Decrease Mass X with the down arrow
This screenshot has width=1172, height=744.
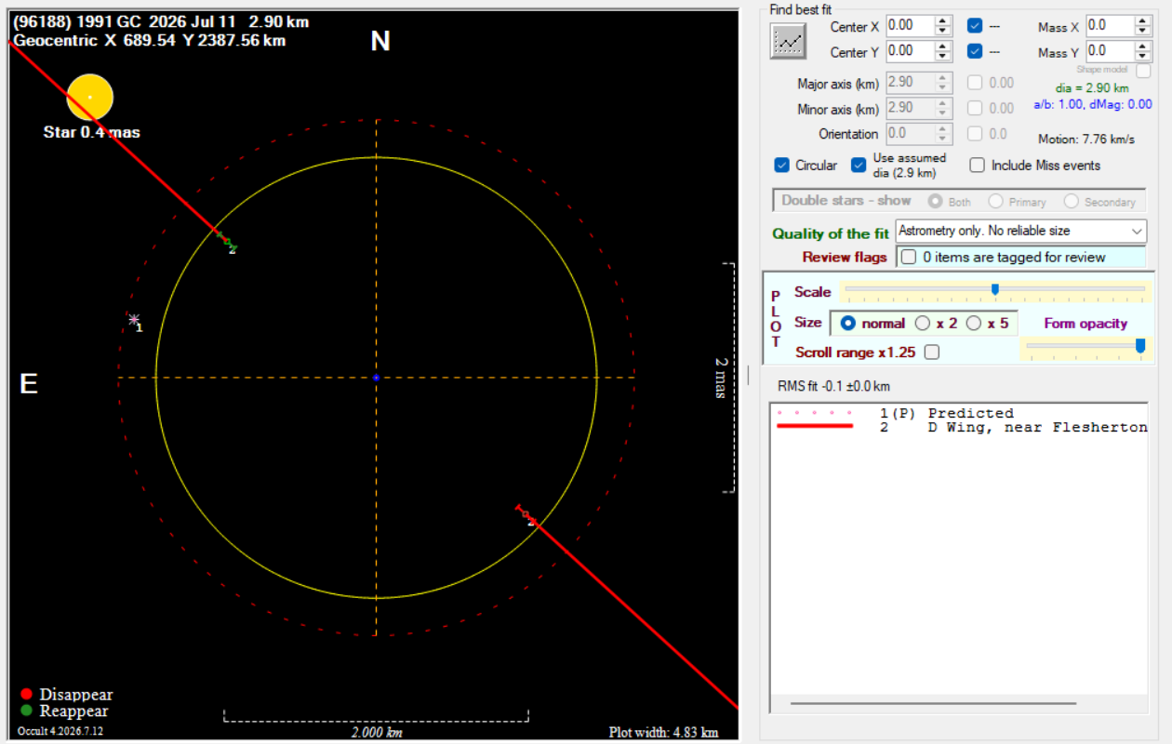tap(1143, 32)
